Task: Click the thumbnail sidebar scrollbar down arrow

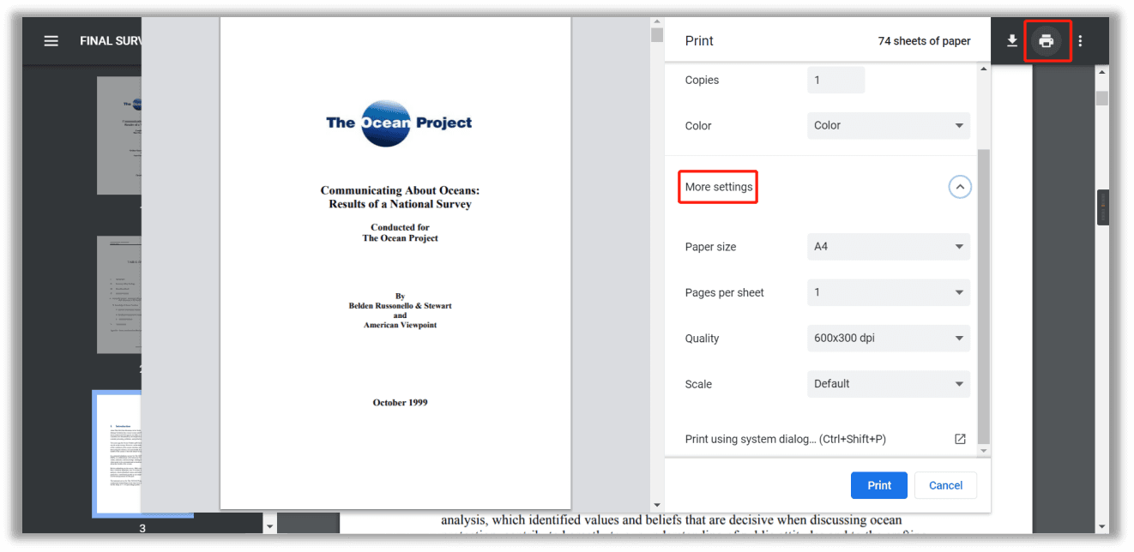Action: click(x=270, y=525)
